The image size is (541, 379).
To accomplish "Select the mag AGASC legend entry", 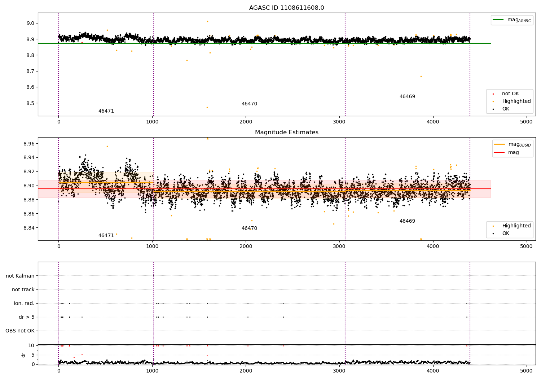I will pos(512,20).
